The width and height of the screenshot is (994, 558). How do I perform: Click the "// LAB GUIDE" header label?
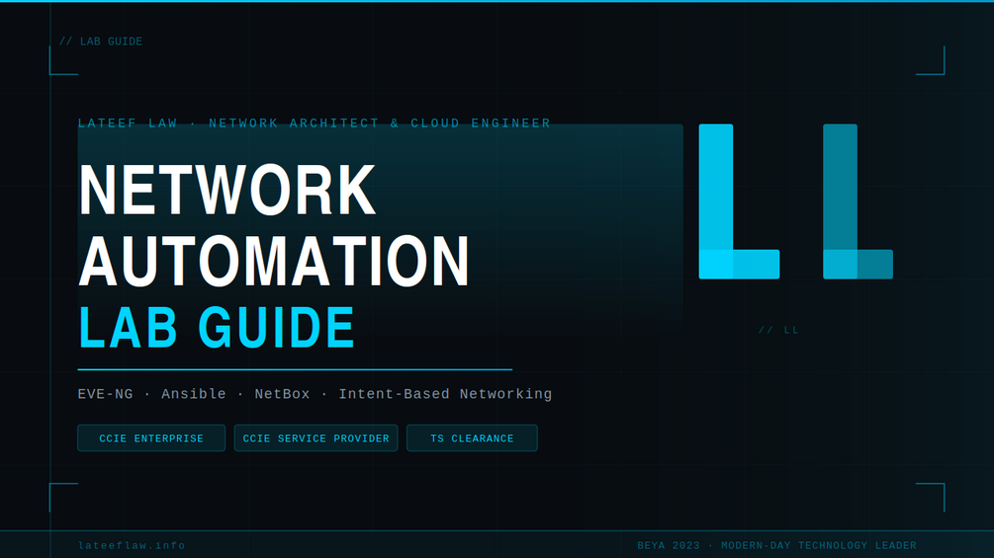tap(101, 41)
